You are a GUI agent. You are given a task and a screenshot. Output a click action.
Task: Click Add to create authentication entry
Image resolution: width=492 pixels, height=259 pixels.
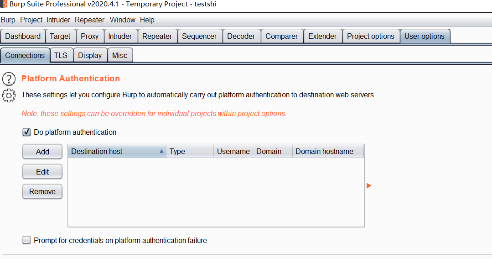pos(42,152)
